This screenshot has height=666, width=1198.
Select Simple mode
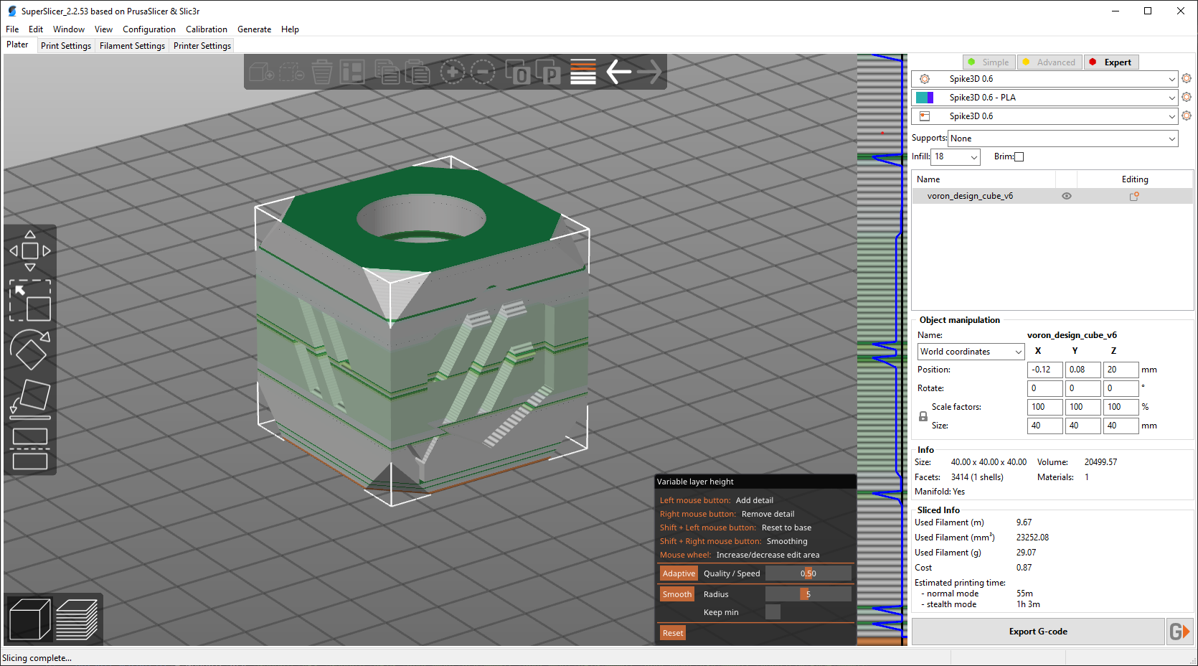point(989,62)
